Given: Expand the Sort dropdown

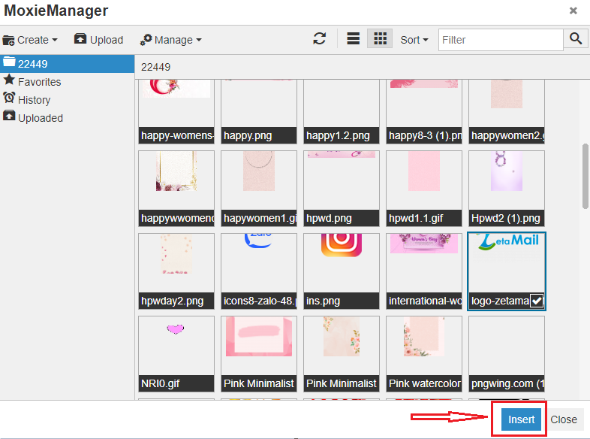Looking at the screenshot, I should click(414, 40).
